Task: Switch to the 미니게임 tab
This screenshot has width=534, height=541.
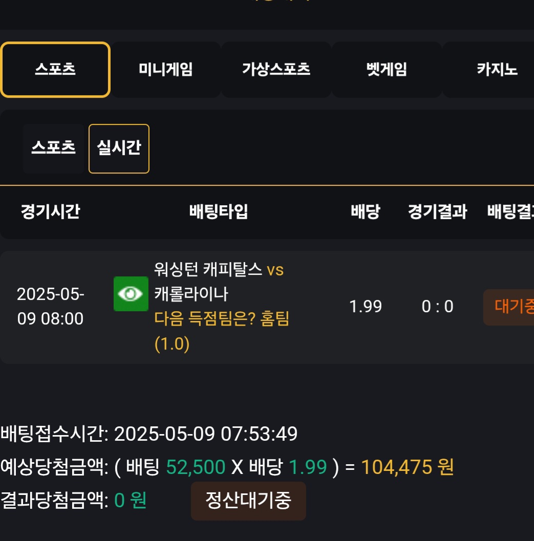Action: [166, 70]
